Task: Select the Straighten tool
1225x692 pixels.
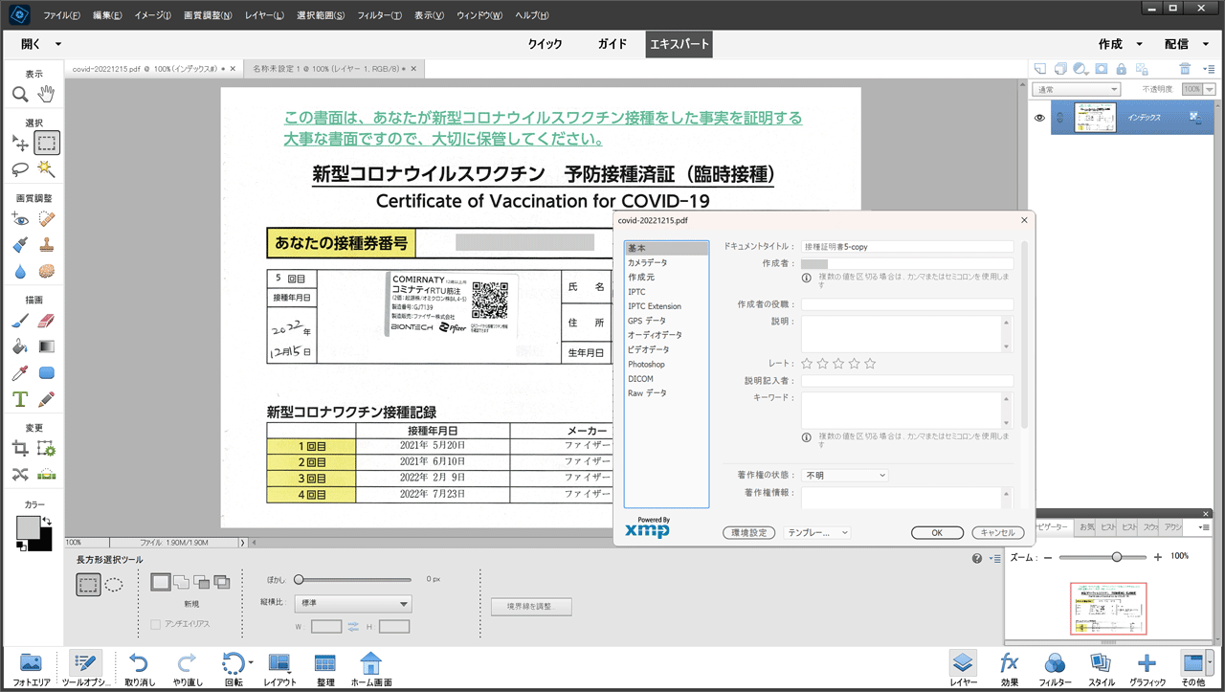Action: coord(46,474)
